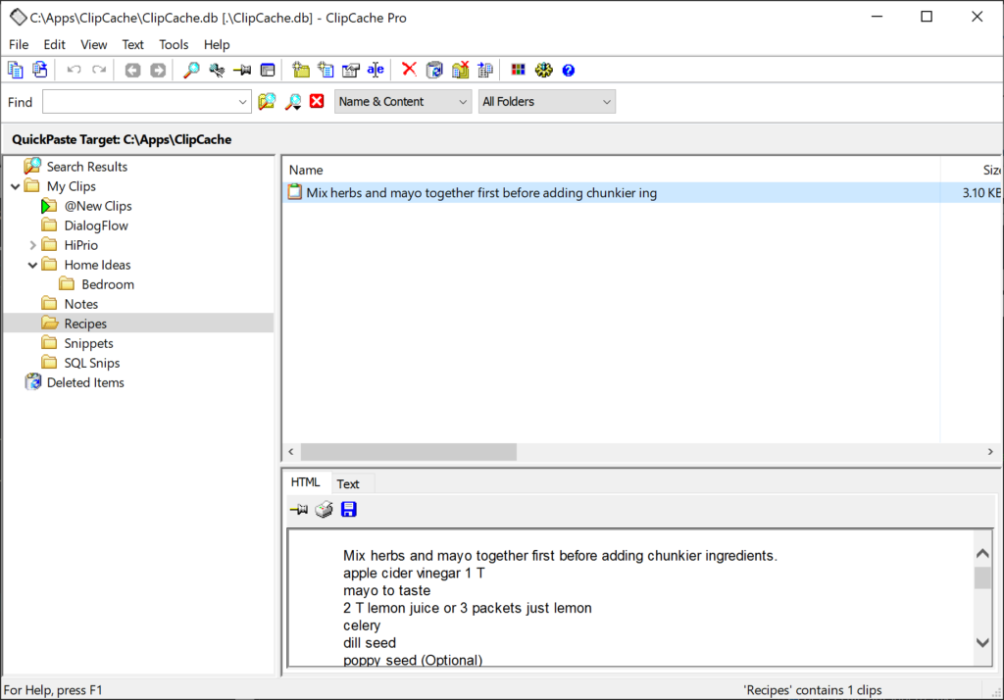Click the search folder icon beside Find box
This screenshot has height=700, width=1004.
(267, 101)
